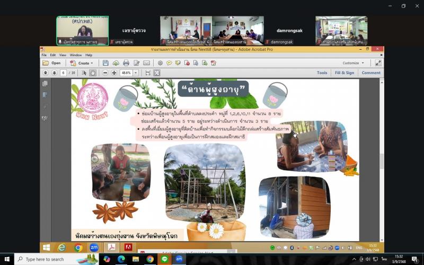Click the 48.6% zoom value field

pos(126,73)
